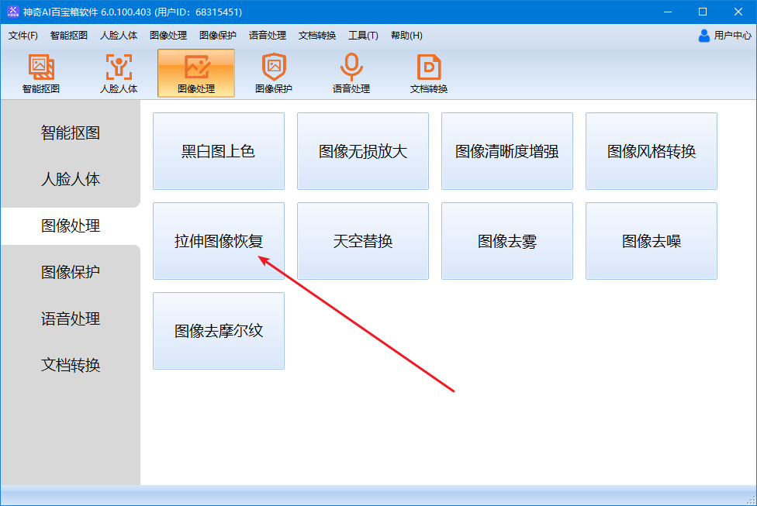Image resolution: width=757 pixels, height=506 pixels.
Task: Open 图像去摩尔纹 function
Action: (219, 331)
